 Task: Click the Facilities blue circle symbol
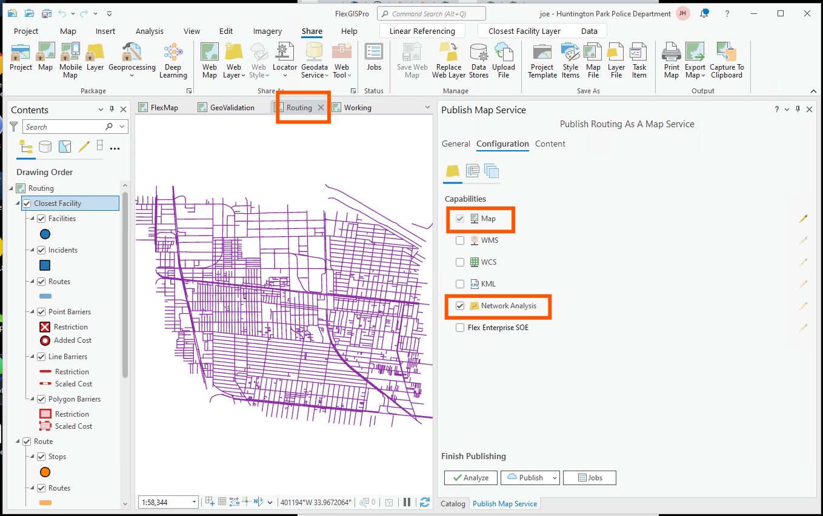(x=45, y=234)
